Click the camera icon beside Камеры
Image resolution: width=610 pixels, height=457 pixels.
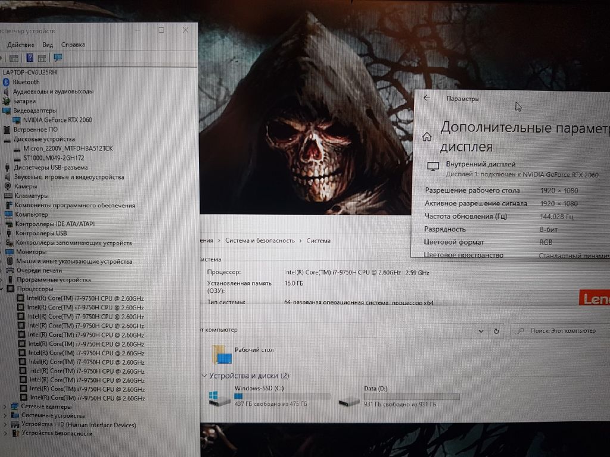(x=8, y=186)
